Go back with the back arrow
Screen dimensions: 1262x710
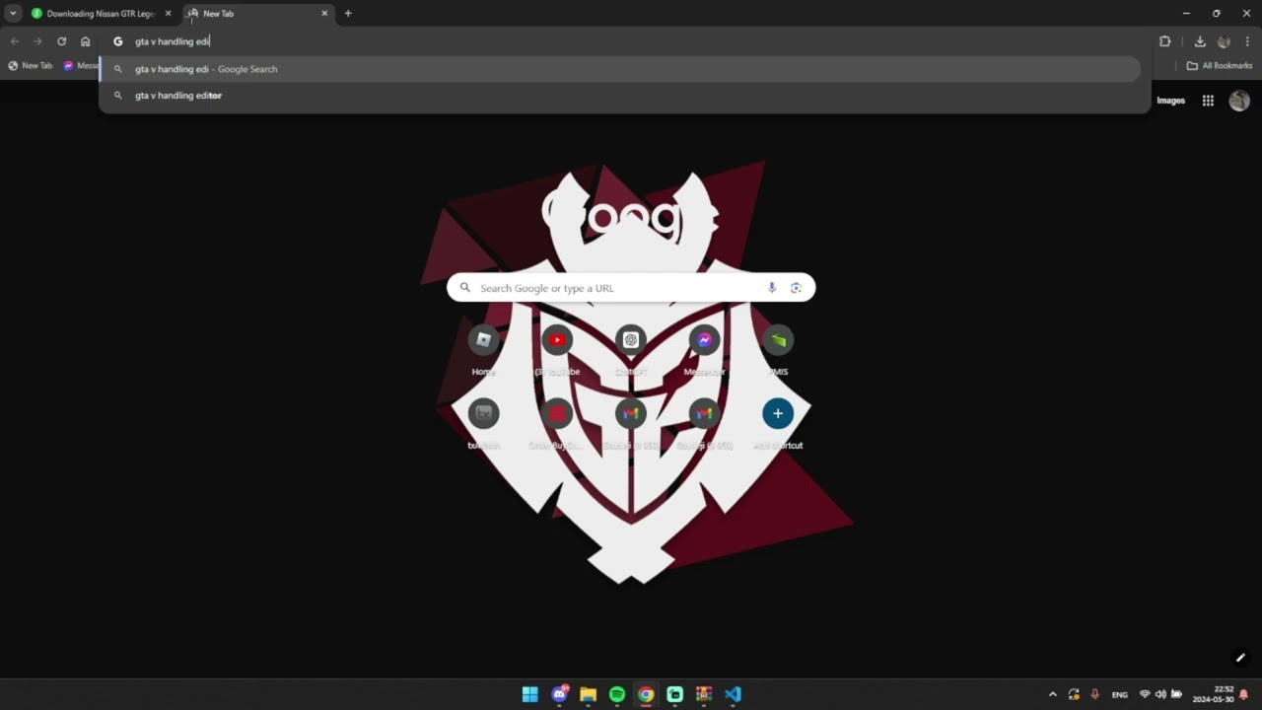[x=14, y=41]
